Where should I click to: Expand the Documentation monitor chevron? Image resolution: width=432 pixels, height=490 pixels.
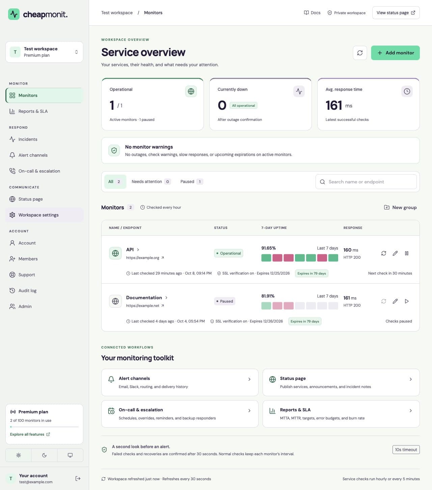[x=166, y=298]
